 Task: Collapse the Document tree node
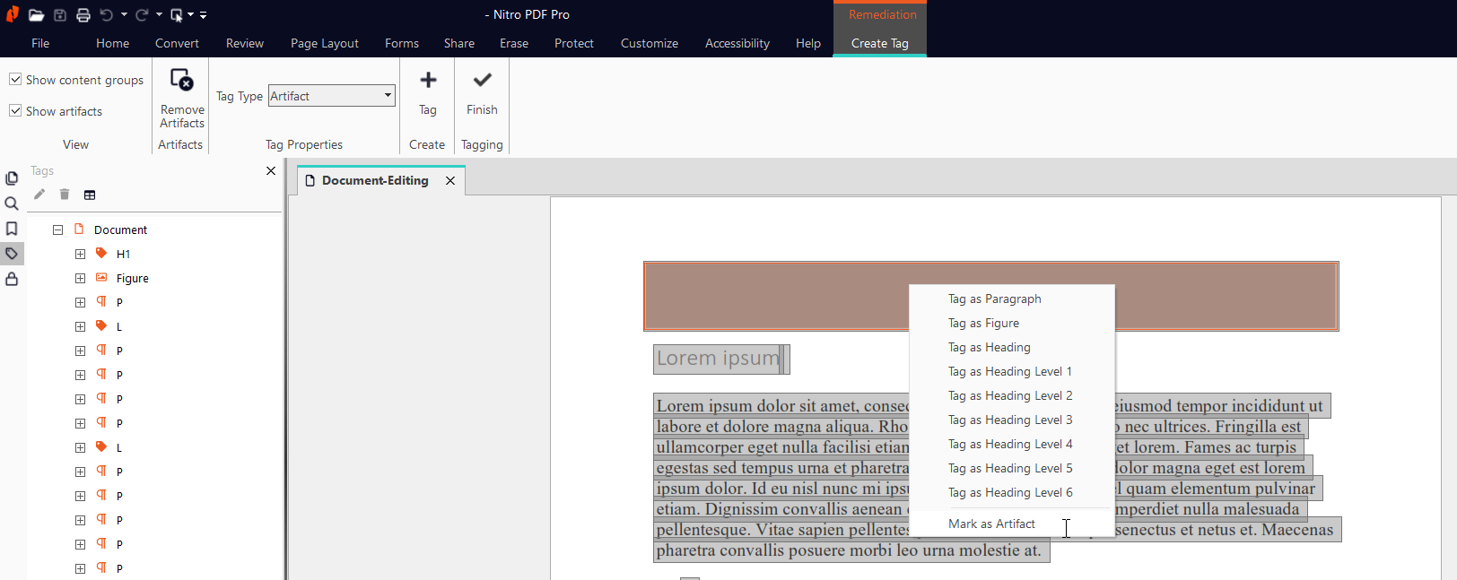57,229
